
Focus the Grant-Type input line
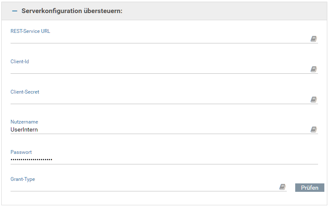144,187
